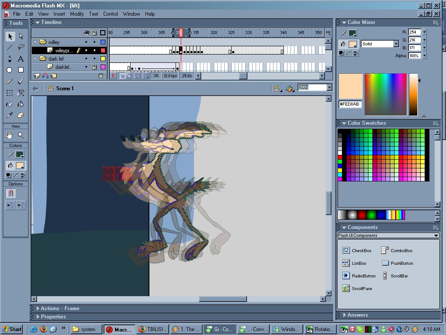
Task: Select the Arrow selection tool
Action: (10, 36)
